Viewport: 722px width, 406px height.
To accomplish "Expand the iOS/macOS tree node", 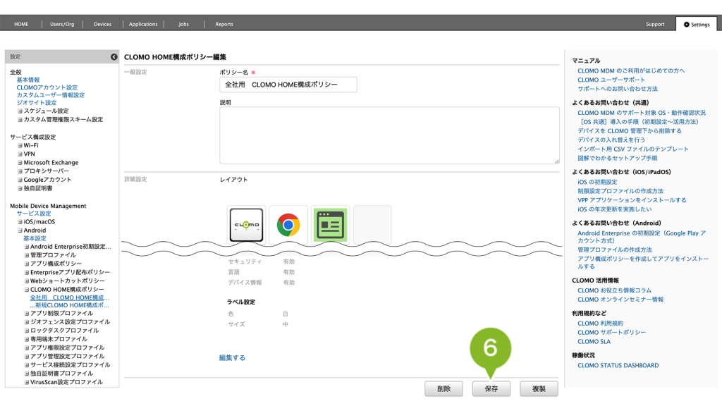I will pos(20,222).
